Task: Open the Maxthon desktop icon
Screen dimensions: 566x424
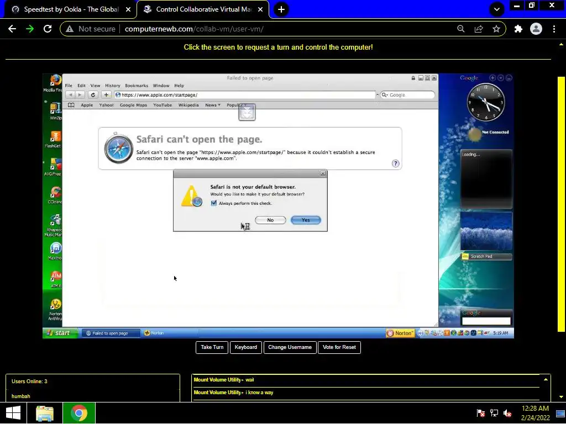Action: tap(55, 251)
